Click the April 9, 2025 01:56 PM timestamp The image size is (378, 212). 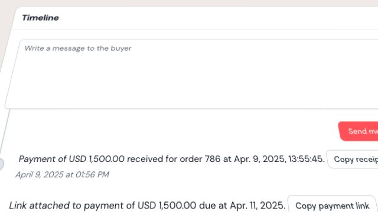coord(62,174)
